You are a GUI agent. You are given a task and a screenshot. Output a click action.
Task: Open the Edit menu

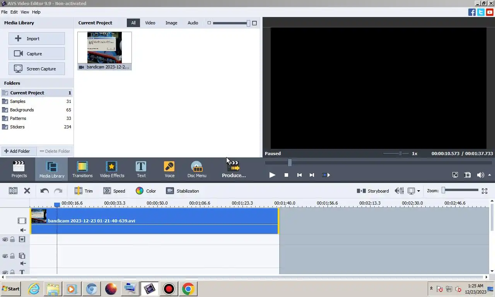[14, 12]
